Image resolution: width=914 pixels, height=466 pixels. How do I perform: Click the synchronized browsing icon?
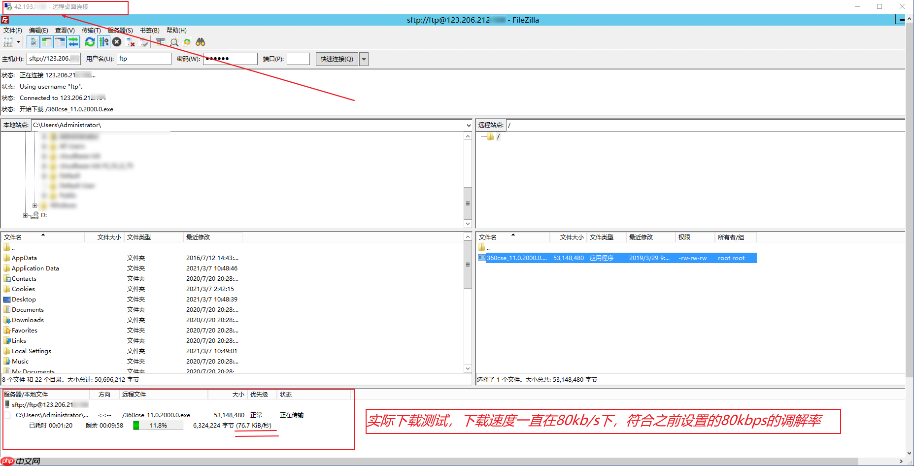(x=187, y=42)
